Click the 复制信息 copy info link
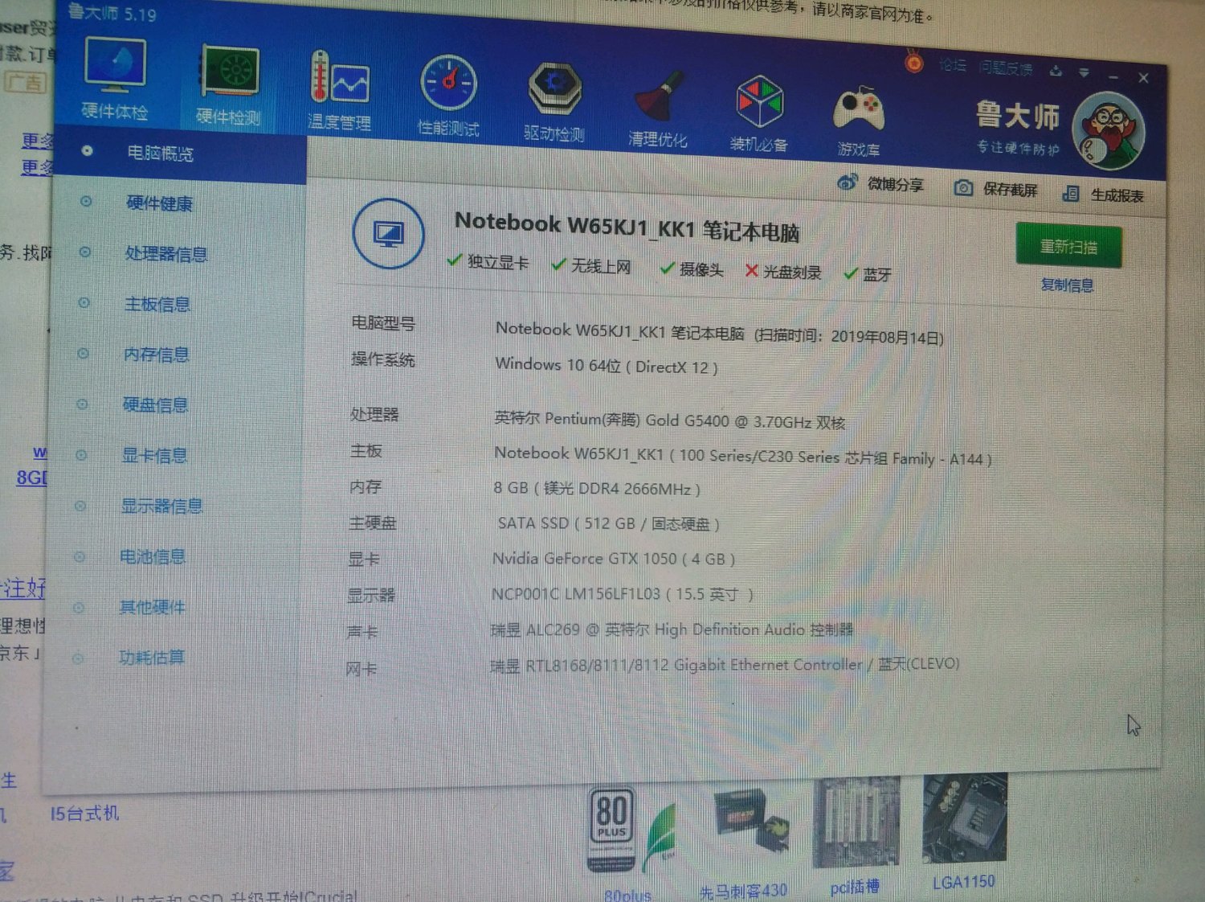This screenshot has width=1205, height=902. [1067, 285]
